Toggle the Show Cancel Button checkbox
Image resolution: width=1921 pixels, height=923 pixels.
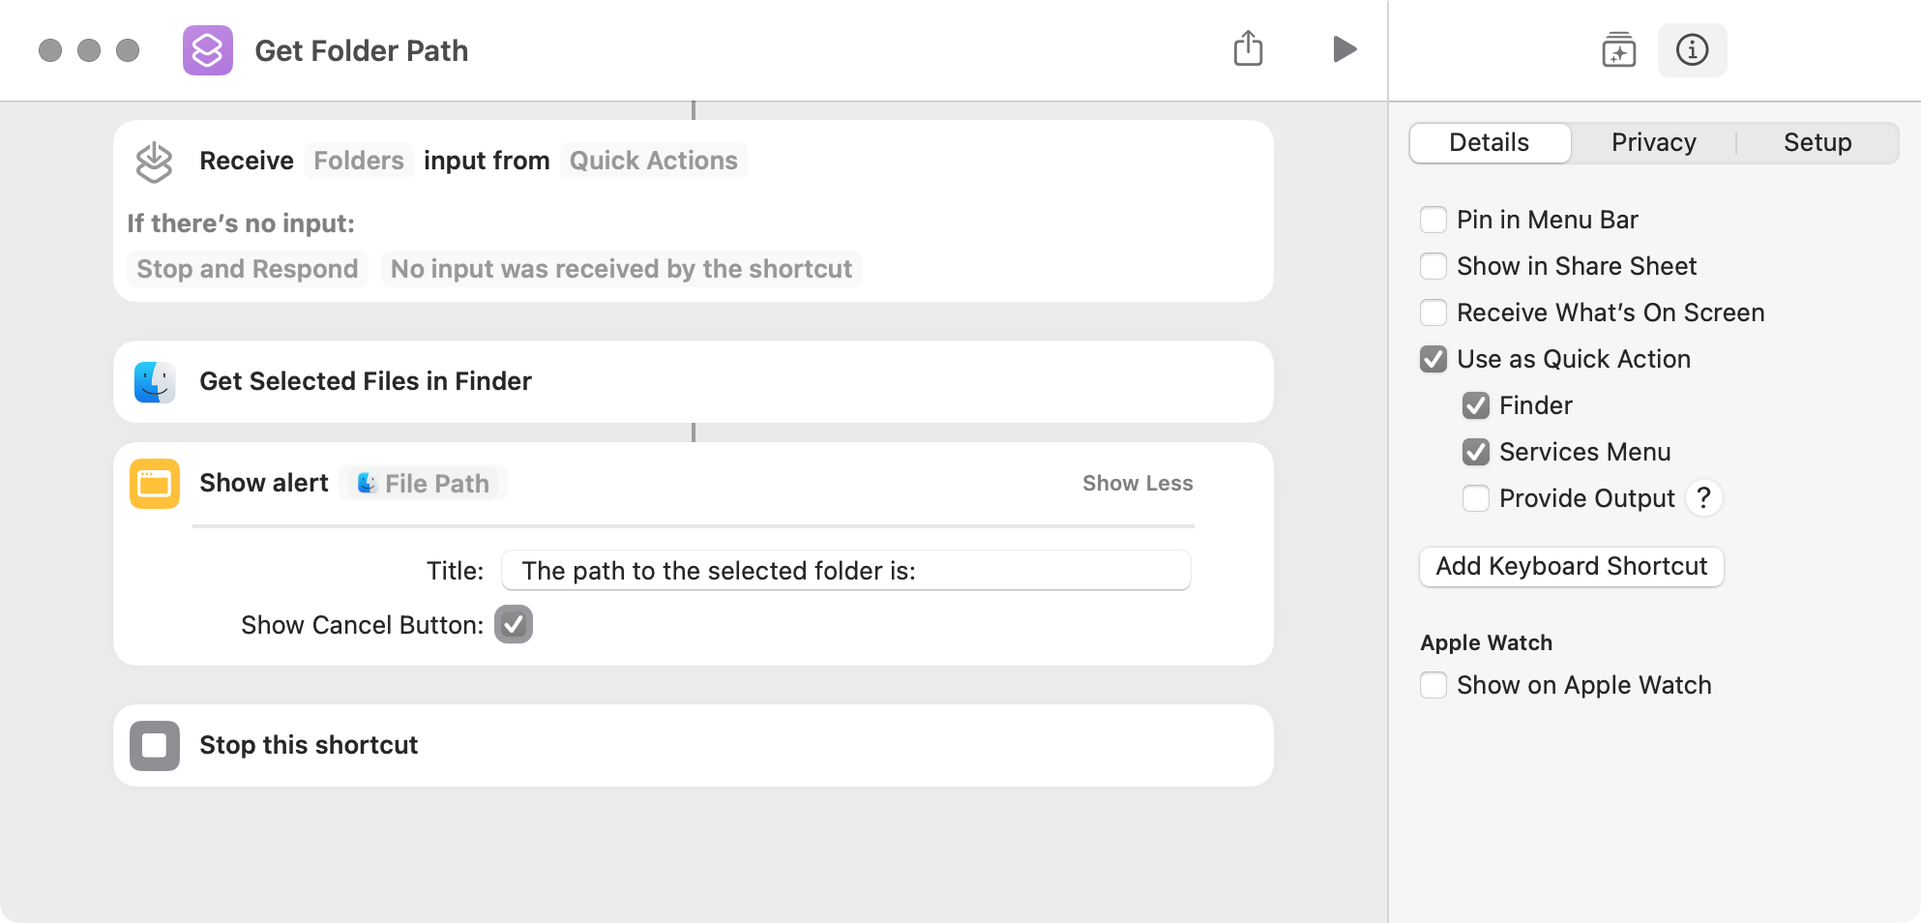point(514,624)
